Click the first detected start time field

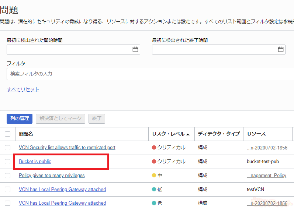pos(68,49)
